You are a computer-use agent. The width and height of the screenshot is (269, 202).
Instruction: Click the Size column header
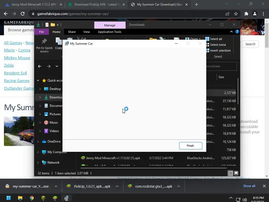point(221,77)
